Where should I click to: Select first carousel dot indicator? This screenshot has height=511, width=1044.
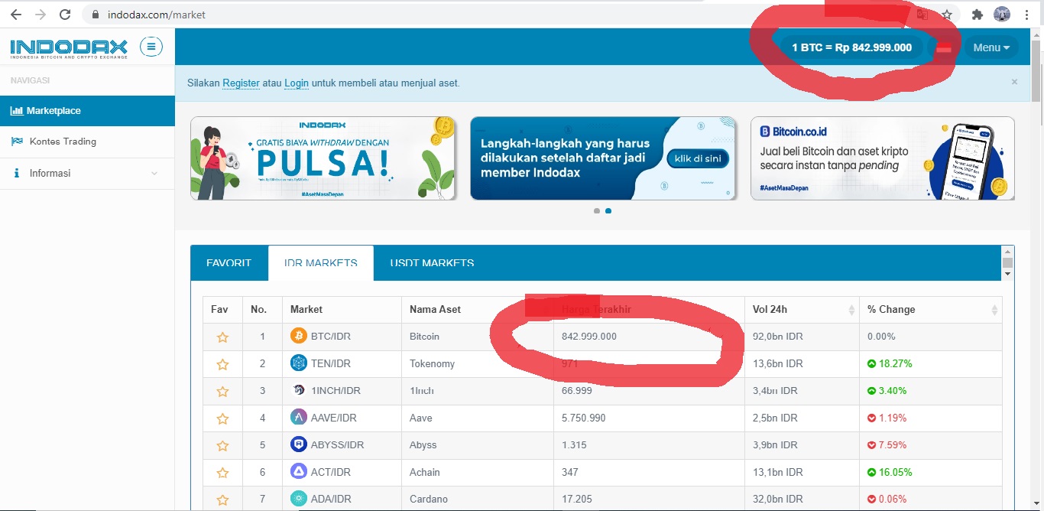597,211
